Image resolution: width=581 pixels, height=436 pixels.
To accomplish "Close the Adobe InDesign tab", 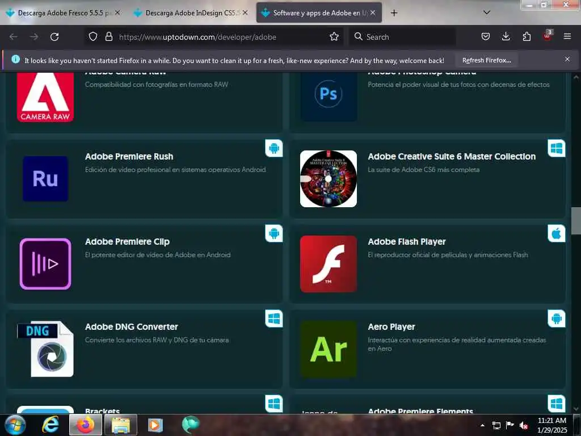I will (245, 12).
